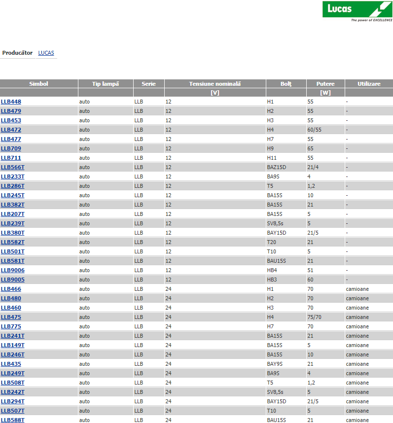Click the Bolț column header

(x=286, y=84)
